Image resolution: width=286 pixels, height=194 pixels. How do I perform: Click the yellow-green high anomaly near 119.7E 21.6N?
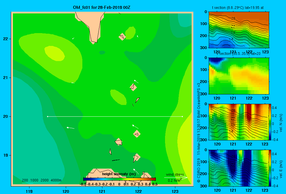coord(55,53)
